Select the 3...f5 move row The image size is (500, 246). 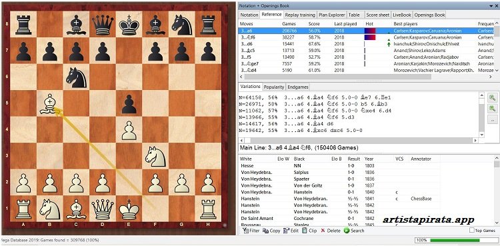coord(366,57)
